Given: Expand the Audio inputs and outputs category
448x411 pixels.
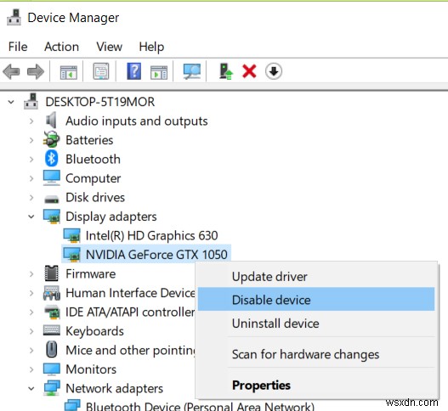Looking at the screenshot, I should coord(31,121).
